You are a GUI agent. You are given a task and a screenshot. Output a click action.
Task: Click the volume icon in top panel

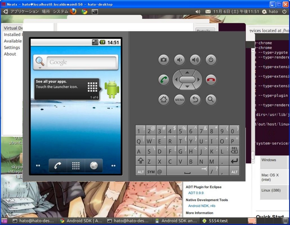198,12
